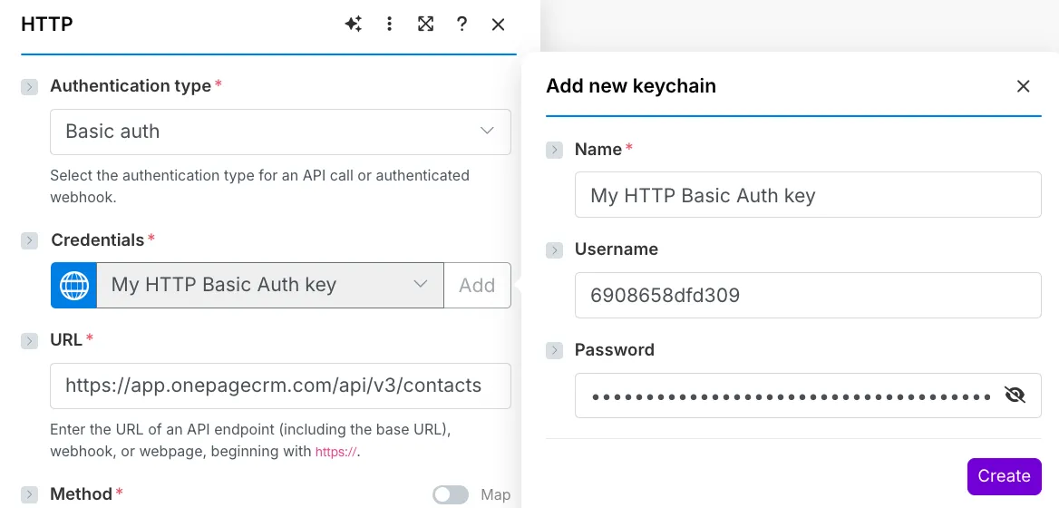1059x508 pixels.
Task: Toggle the Map switch for Method
Action: click(x=451, y=494)
